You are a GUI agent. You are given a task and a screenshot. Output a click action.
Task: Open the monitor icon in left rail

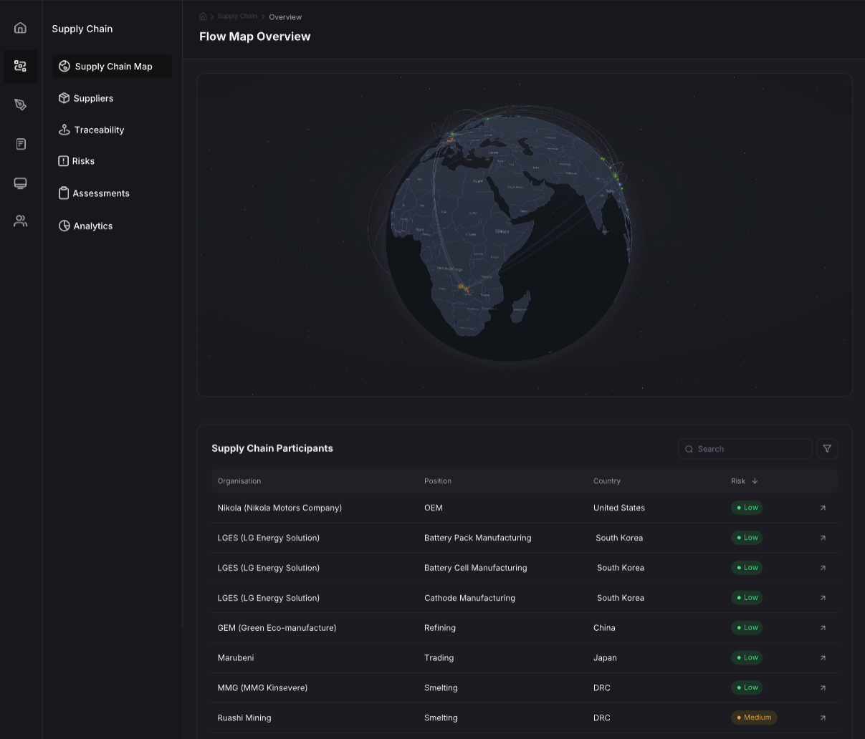pos(20,183)
